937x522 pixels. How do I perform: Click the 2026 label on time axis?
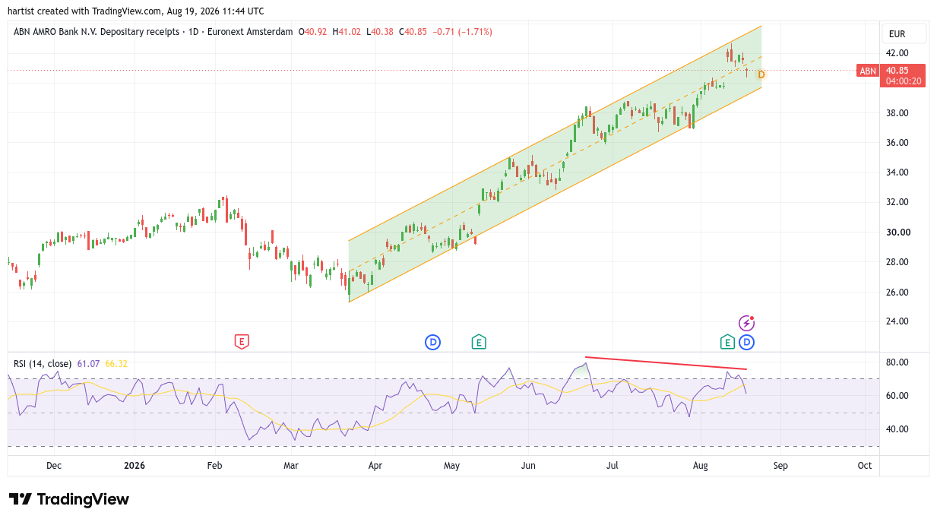pos(134,465)
